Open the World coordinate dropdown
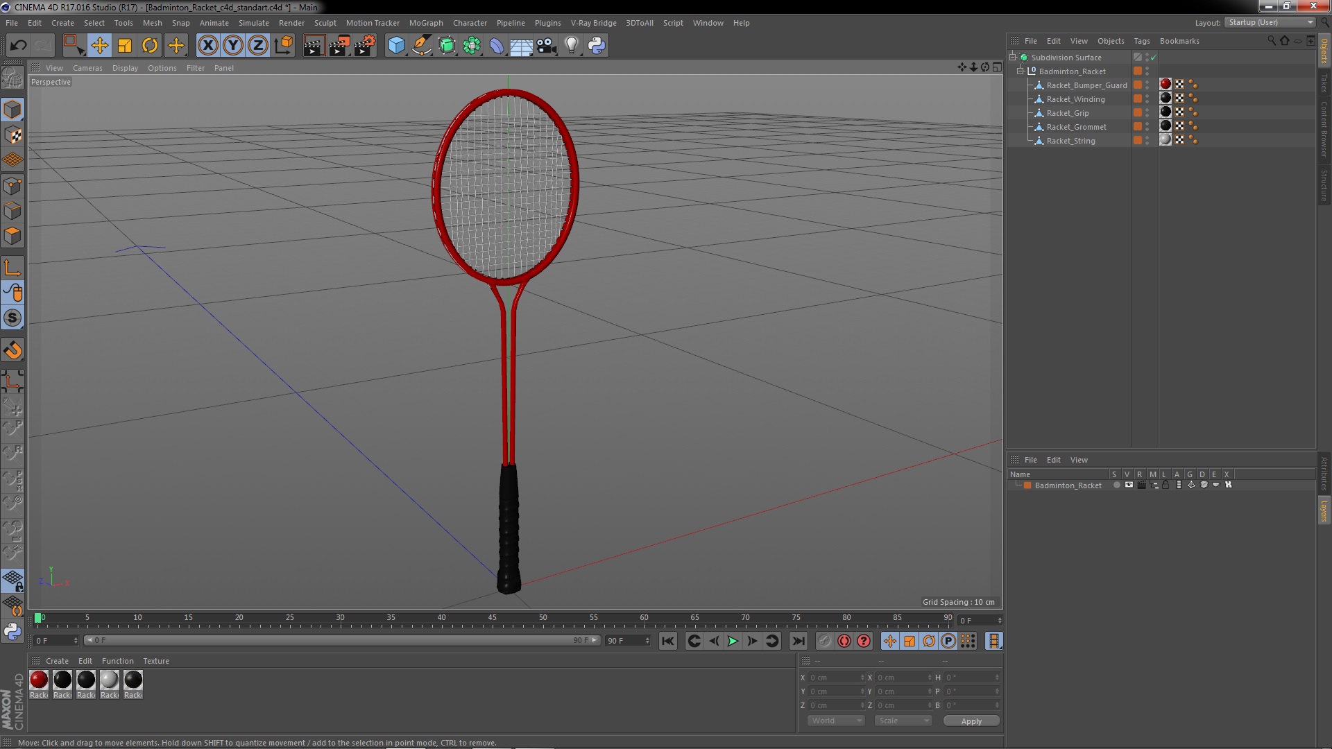 [836, 721]
